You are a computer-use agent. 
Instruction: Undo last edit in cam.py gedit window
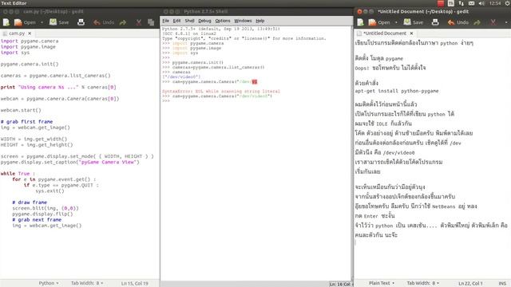pos(104,22)
